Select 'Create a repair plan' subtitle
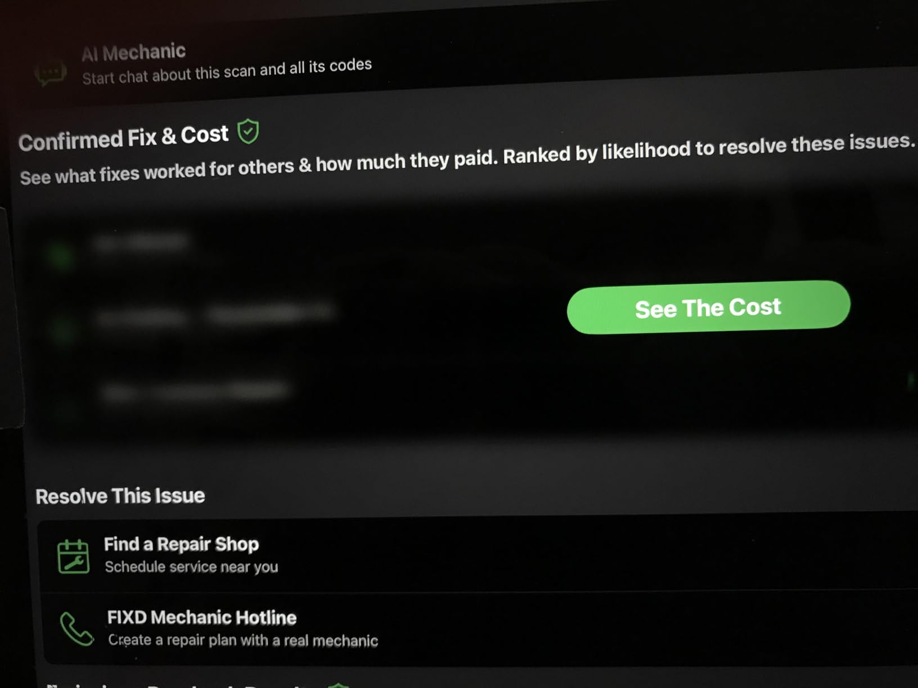918x688 pixels. (243, 640)
